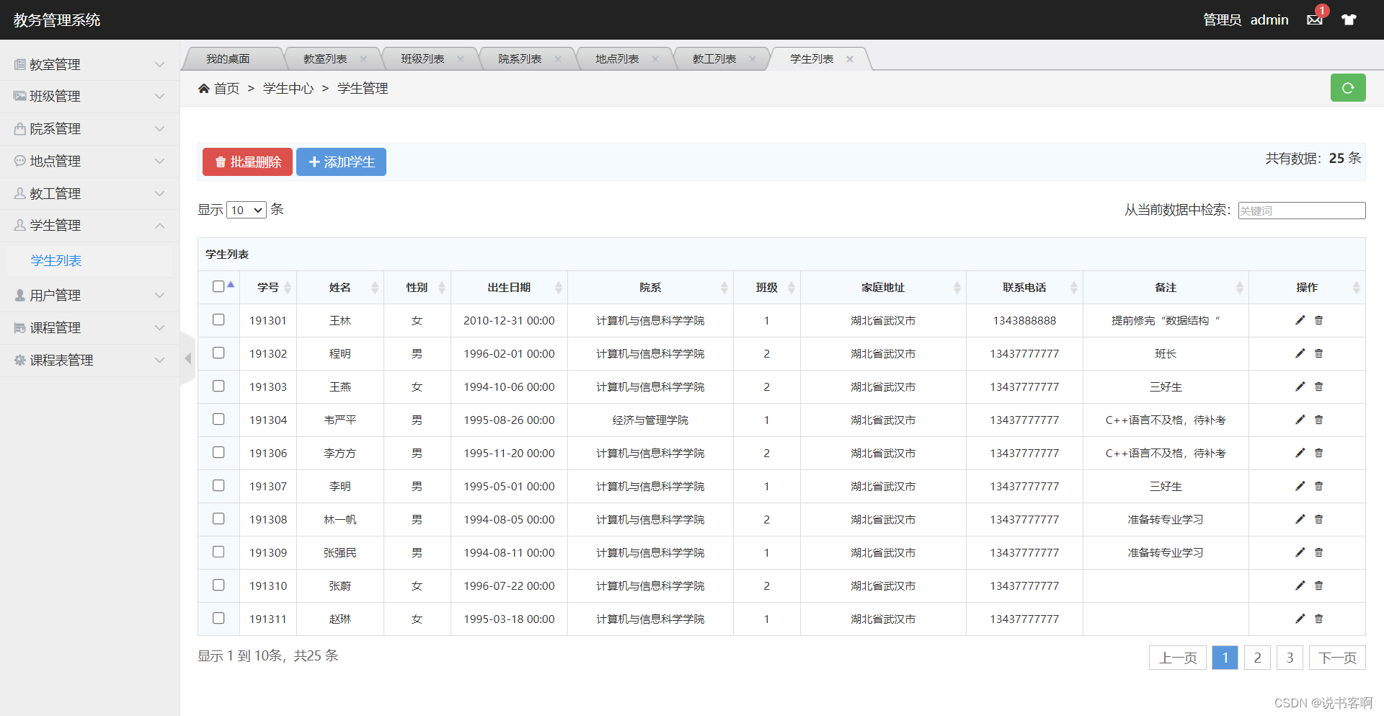Image resolution: width=1384 pixels, height=716 pixels.
Task: Edit student 191309 with pencil icon
Action: click(1300, 552)
